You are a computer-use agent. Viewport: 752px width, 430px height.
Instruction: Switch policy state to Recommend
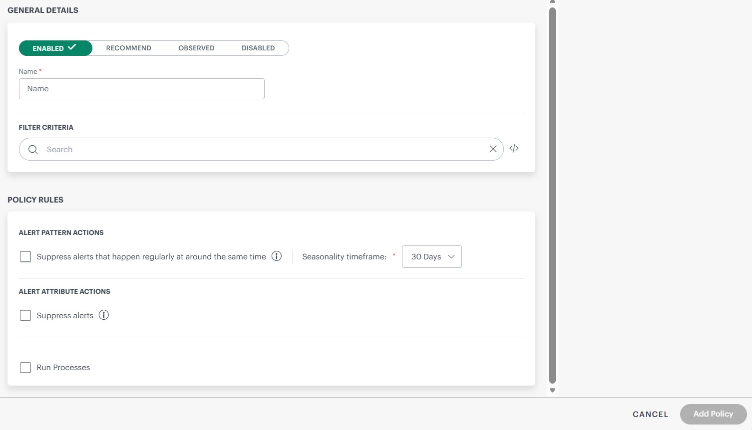tap(128, 48)
